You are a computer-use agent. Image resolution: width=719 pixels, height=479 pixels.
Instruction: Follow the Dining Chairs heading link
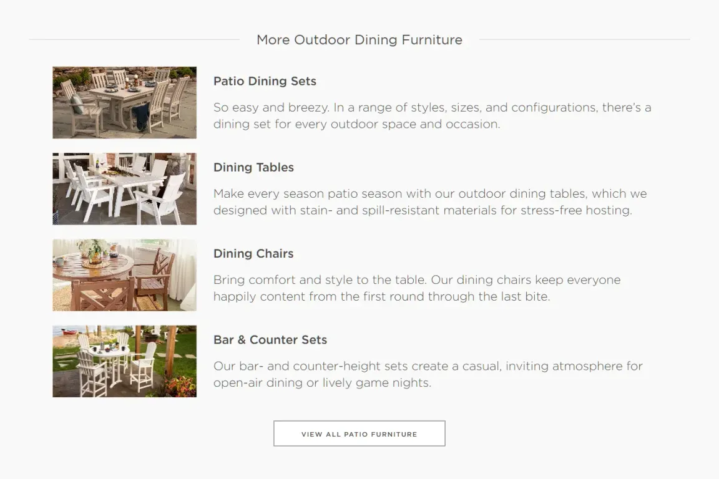(x=253, y=253)
